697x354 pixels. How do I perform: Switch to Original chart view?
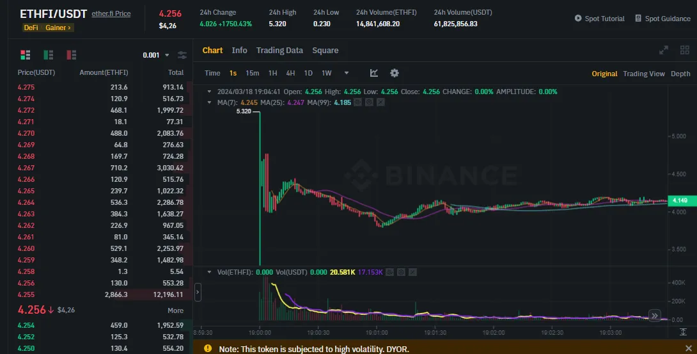click(x=604, y=74)
